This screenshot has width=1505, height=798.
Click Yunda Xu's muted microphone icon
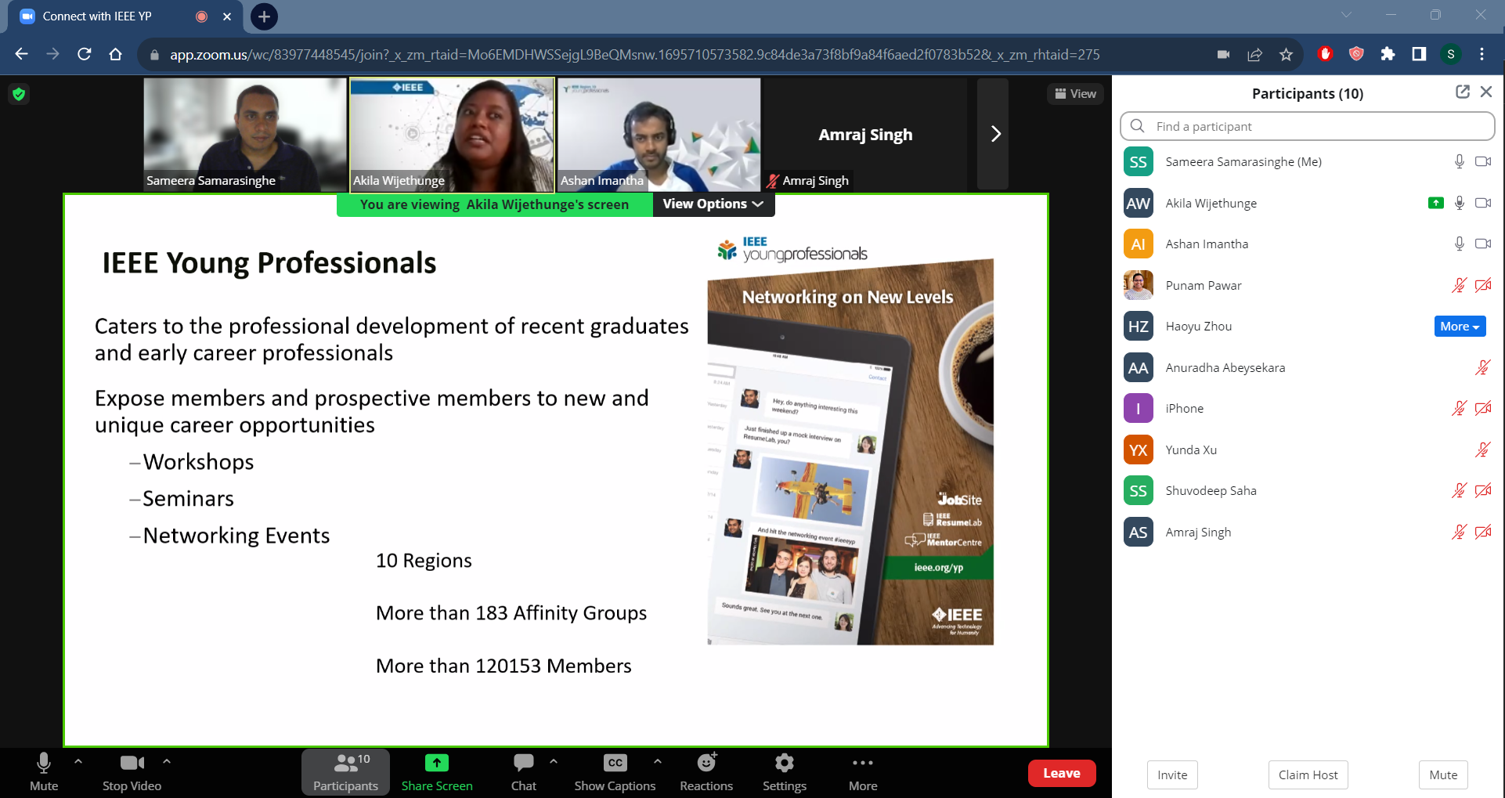(x=1483, y=450)
